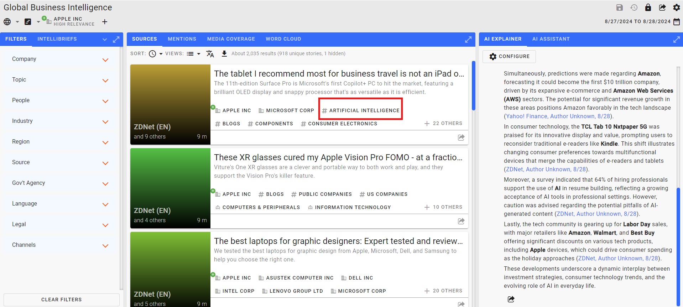Screen dimensions: 683x307
Task: Click the ZDNet thumbnail of XR glasses story
Action: [x=170, y=188]
